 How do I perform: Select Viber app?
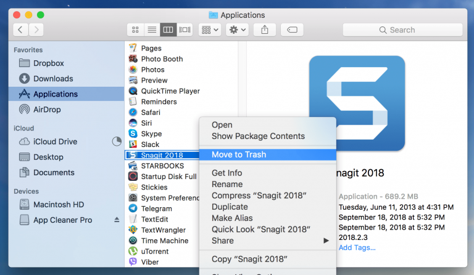[x=149, y=262]
